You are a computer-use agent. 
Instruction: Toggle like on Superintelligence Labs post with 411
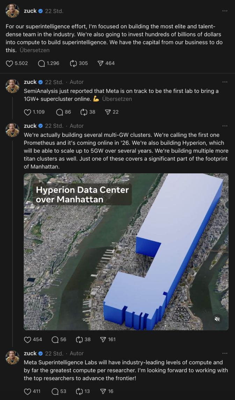(27, 391)
